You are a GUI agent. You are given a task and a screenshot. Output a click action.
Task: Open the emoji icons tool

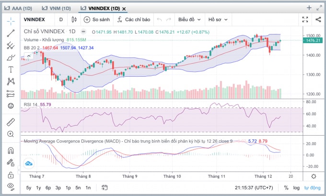coord(11,106)
